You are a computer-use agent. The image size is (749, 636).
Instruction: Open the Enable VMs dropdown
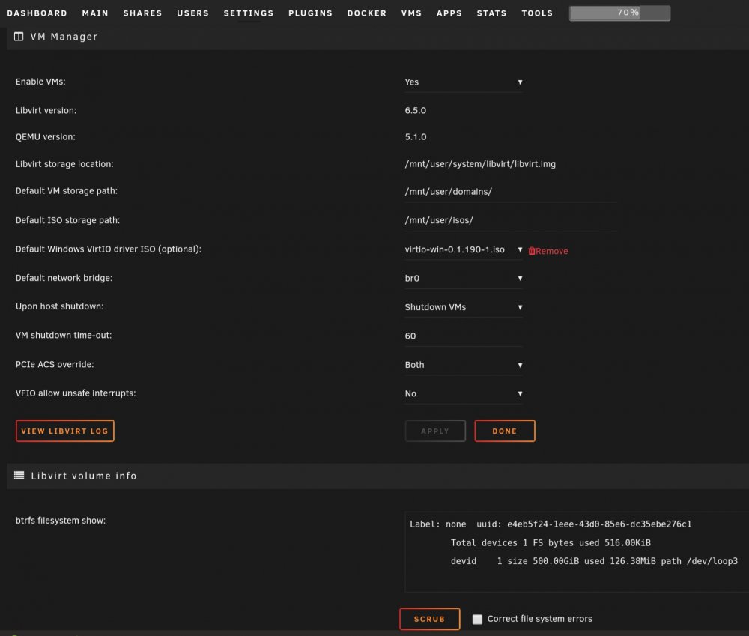(x=464, y=82)
